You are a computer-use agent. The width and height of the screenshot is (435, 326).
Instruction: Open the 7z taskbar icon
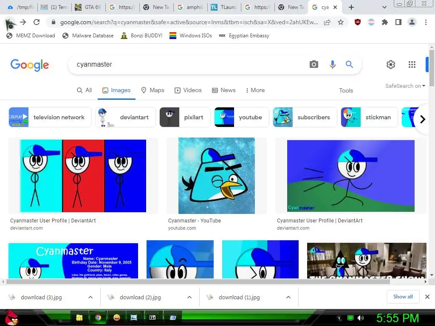point(153,318)
